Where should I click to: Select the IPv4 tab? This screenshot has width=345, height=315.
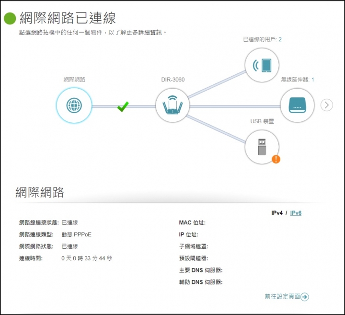click(277, 213)
